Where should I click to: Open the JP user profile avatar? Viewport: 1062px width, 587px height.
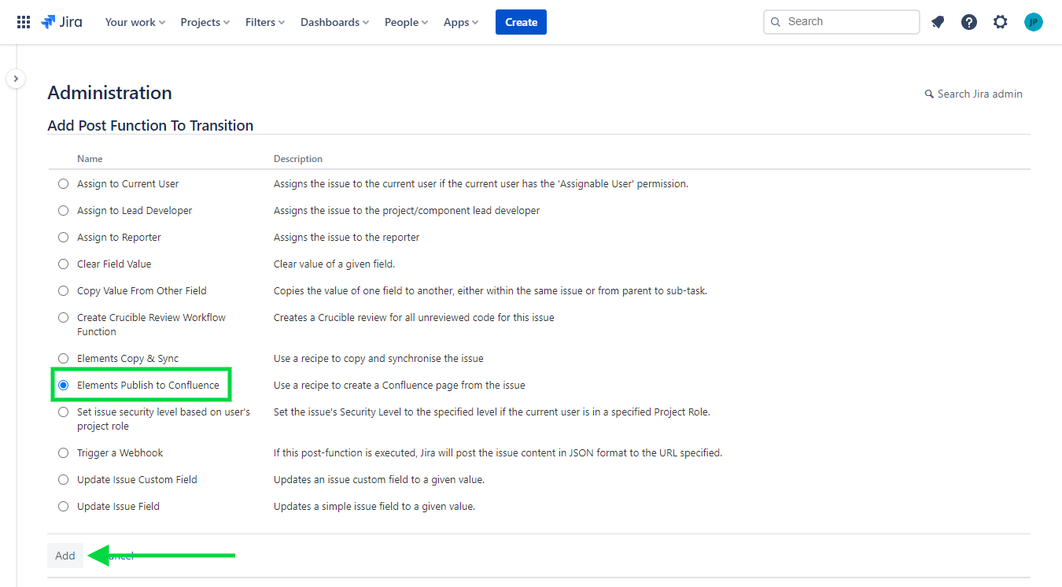(x=1033, y=22)
